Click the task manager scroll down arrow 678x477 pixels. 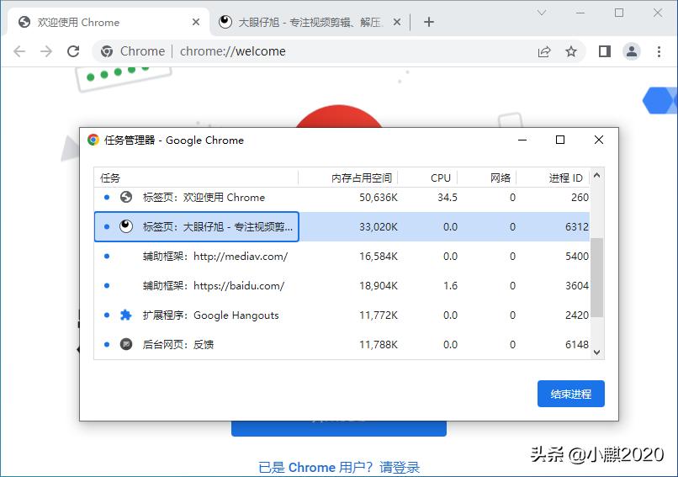pos(596,352)
